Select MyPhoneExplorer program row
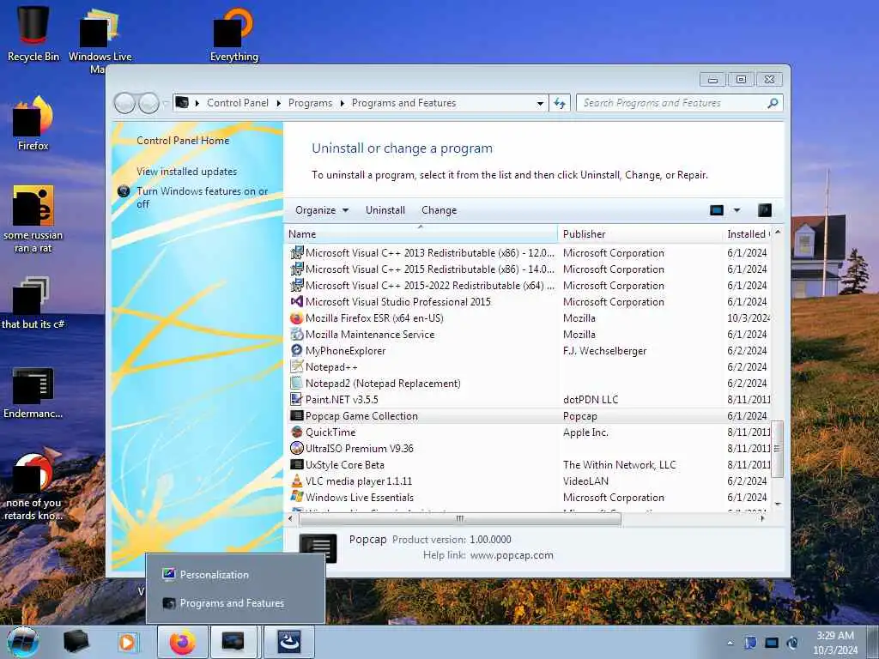Screen dimensions: 879x659 click(528, 351)
